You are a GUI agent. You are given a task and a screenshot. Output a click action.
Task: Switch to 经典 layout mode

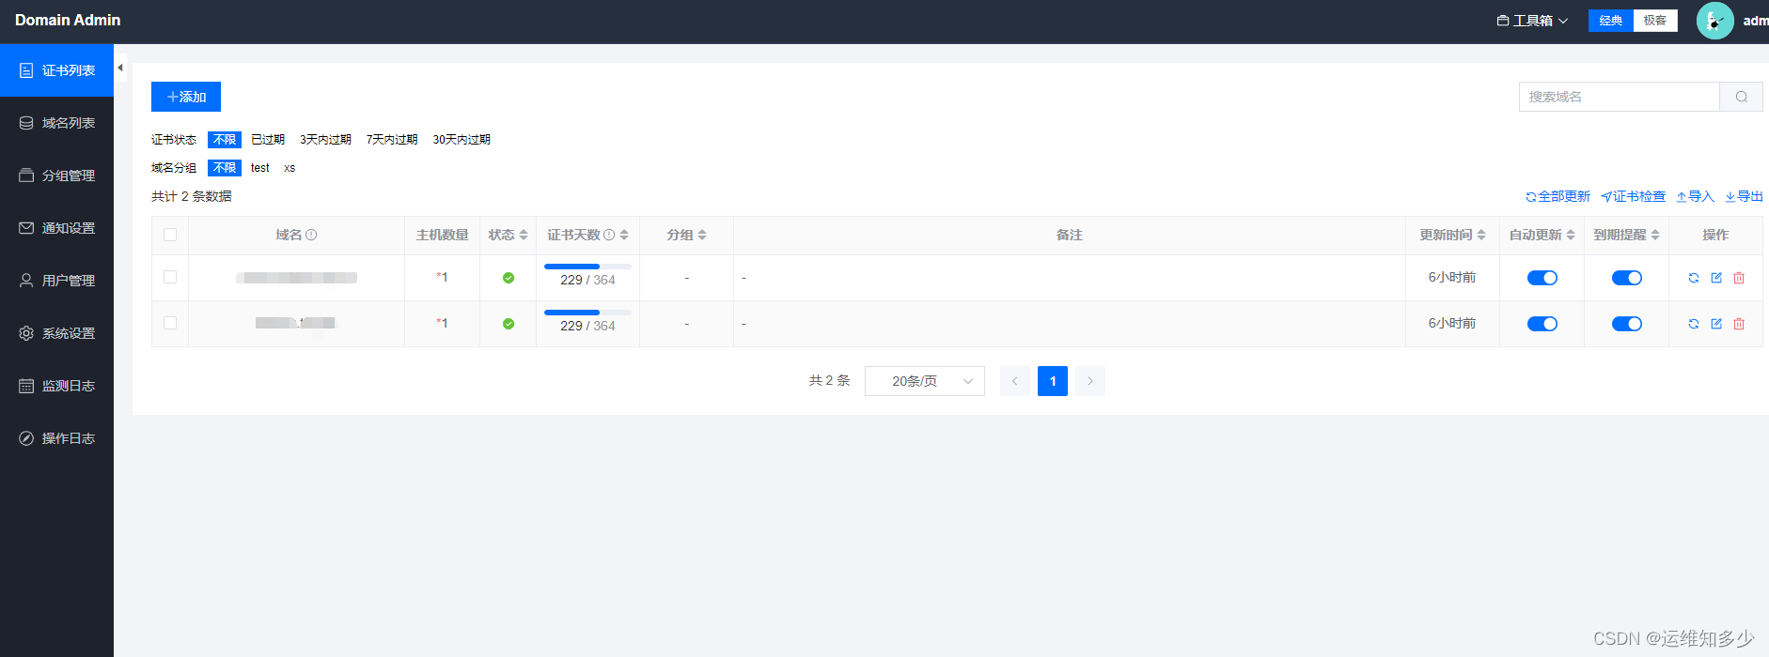pyautogui.click(x=1611, y=21)
